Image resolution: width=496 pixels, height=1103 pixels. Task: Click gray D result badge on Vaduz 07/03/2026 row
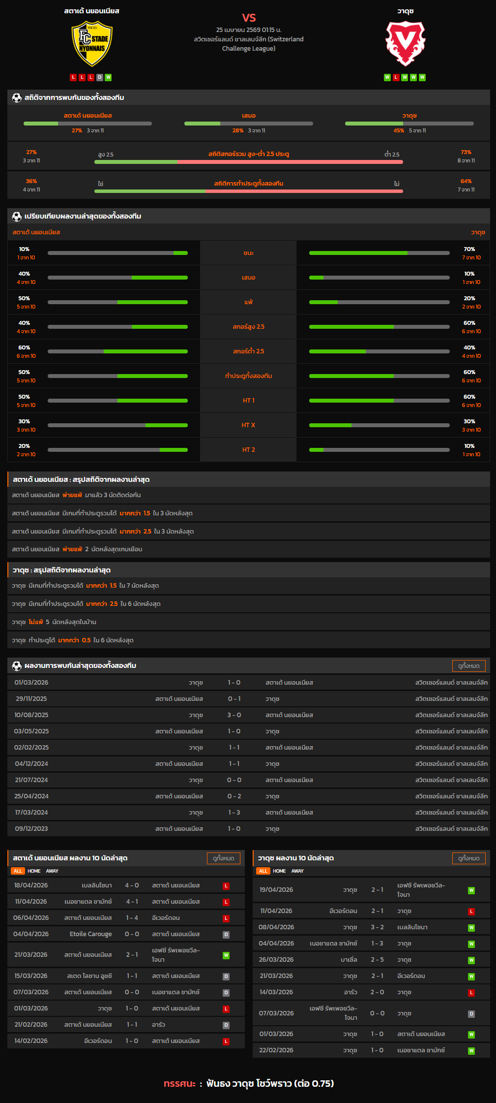(471, 1014)
